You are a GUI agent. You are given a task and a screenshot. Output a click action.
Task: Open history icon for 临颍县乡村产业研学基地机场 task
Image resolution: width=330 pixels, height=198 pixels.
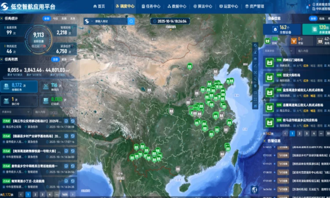point(73,136)
